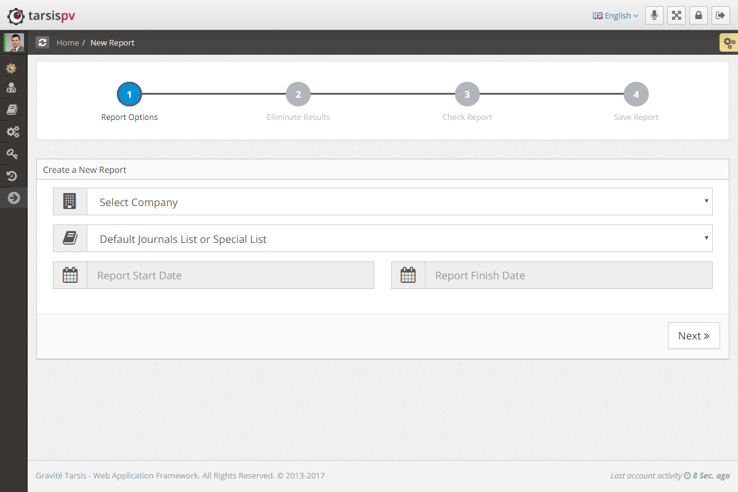Image resolution: width=738 pixels, height=492 pixels.
Task: Expand Default Journals List or Special List
Action: point(399,239)
